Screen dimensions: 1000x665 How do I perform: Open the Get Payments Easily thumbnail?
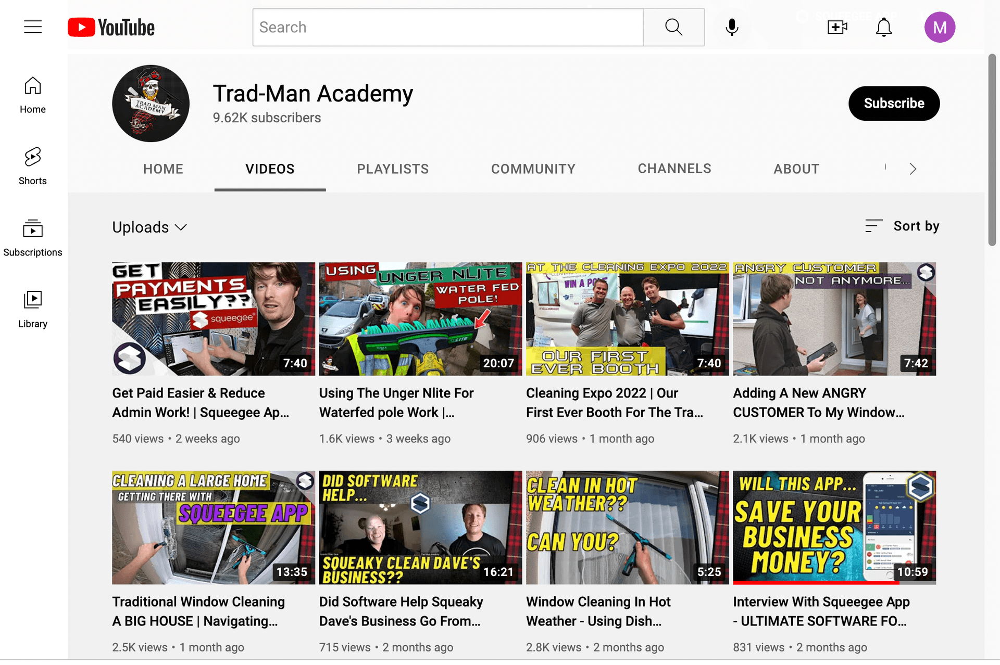tap(214, 319)
